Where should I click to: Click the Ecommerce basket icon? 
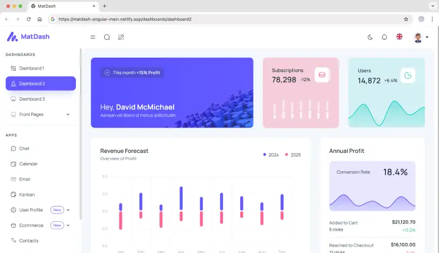tap(13, 225)
